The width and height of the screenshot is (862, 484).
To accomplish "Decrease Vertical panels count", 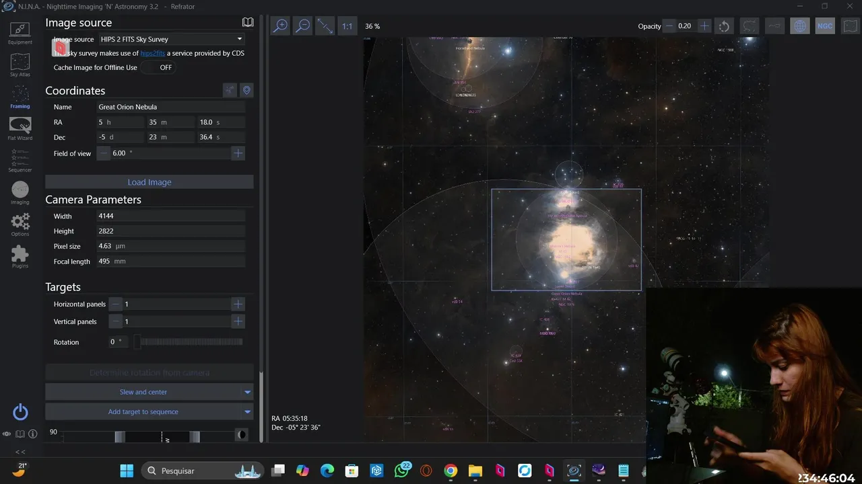I will pos(116,321).
